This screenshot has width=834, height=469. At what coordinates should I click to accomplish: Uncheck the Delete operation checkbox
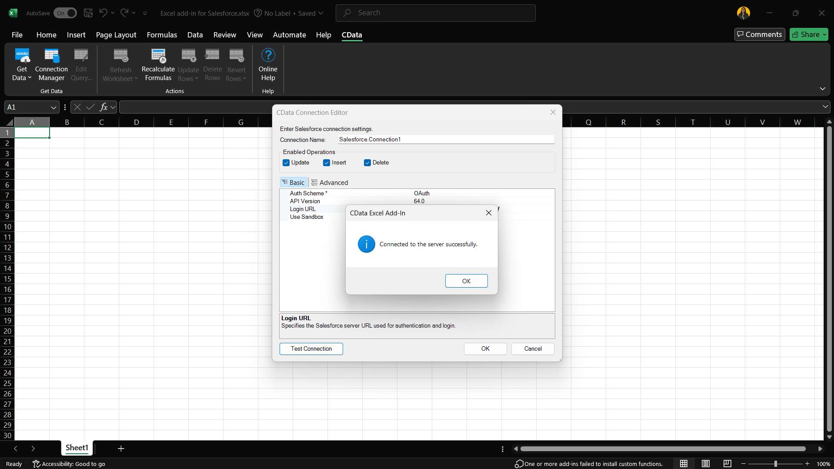(x=367, y=163)
